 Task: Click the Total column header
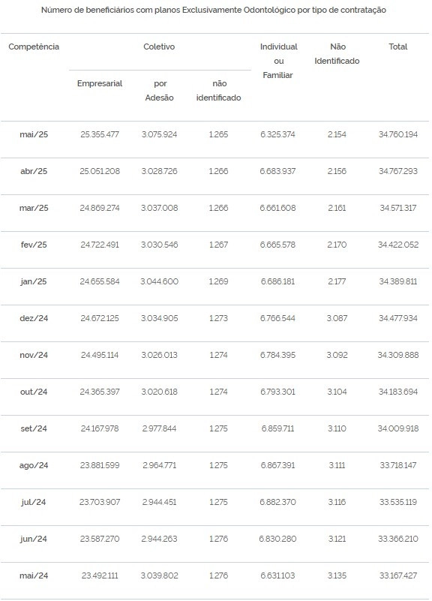398,47
